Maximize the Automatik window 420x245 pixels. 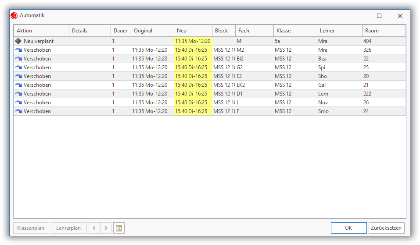click(379, 16)
